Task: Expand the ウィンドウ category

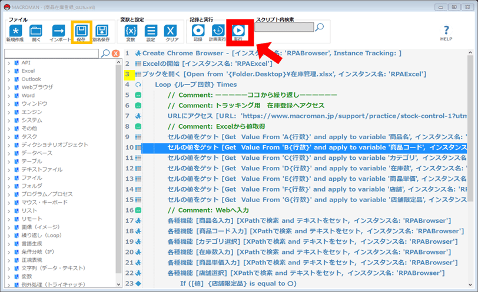Action: pos(9,104)
